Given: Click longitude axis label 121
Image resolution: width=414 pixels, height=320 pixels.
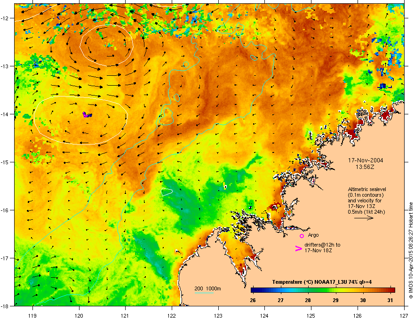Looking at the screenshot, I should tap(125, 315).
